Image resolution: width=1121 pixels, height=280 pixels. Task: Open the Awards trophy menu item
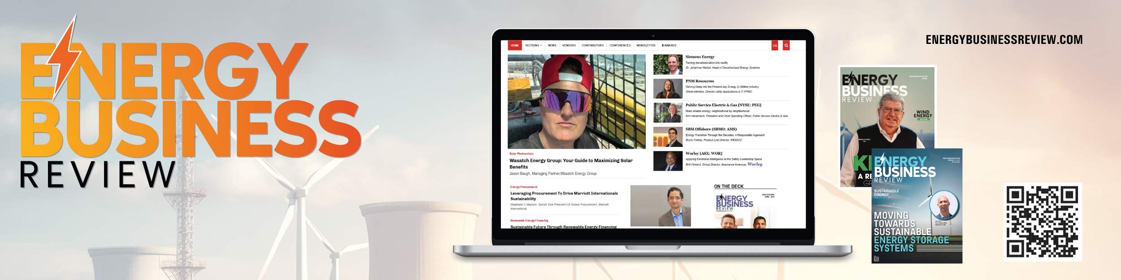(669, 45)
